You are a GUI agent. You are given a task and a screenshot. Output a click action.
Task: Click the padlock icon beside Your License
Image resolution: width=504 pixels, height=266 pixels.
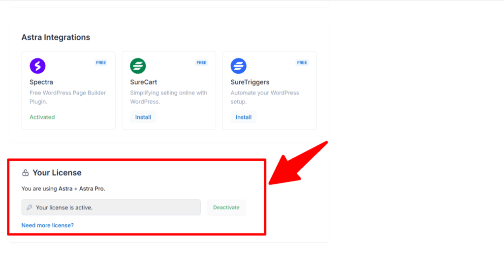[x=26, y=173]
